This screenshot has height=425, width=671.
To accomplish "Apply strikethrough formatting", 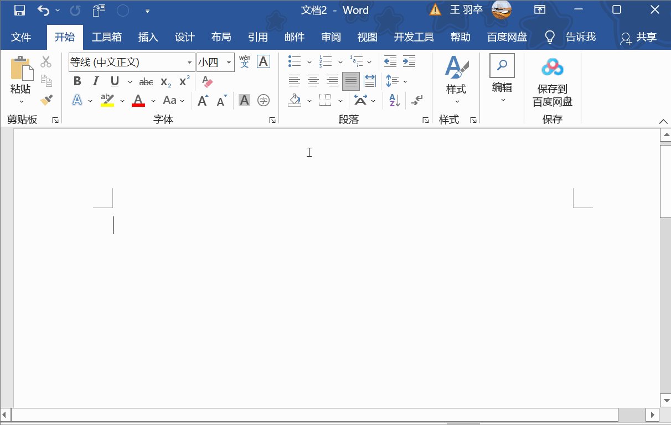I will pyautogui.click(x=146, y=81).
